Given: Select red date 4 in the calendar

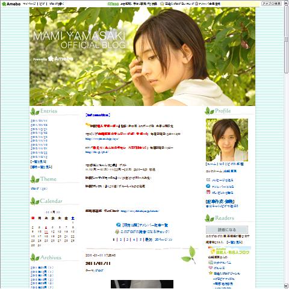Looking at the screenshot, I should click(46, 228).
